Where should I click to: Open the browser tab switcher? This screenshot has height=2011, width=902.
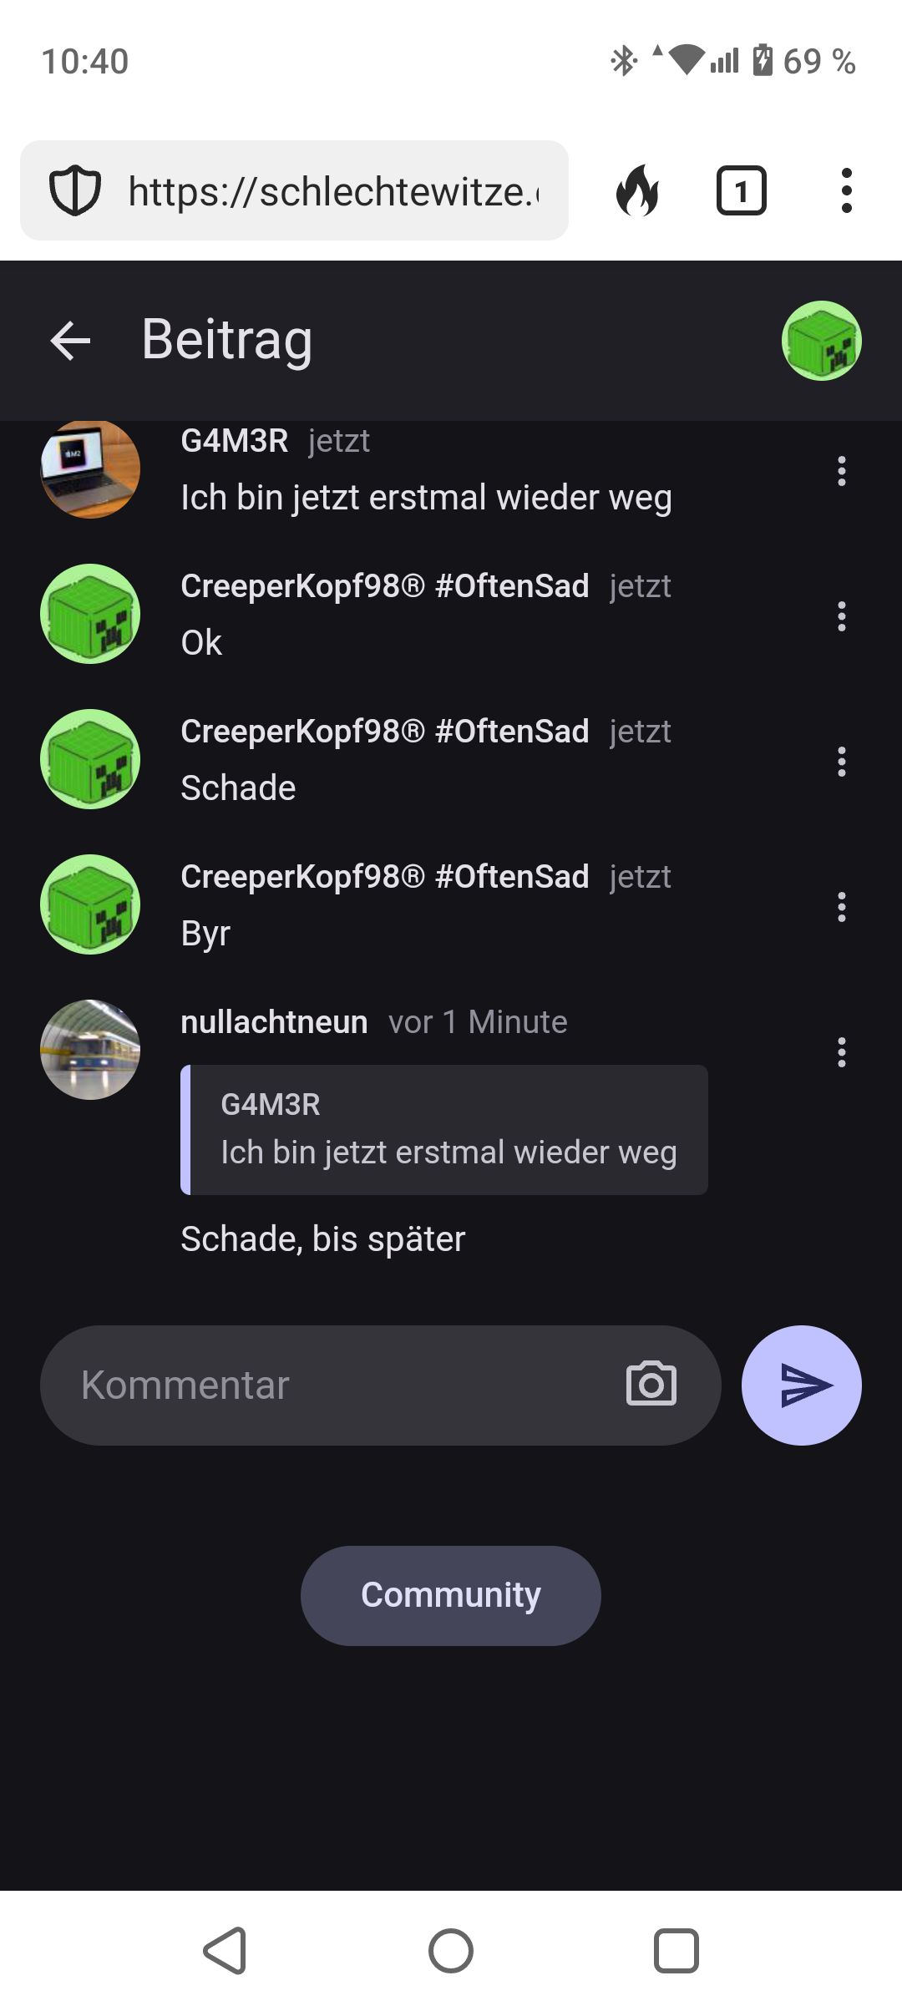point(741,191)
